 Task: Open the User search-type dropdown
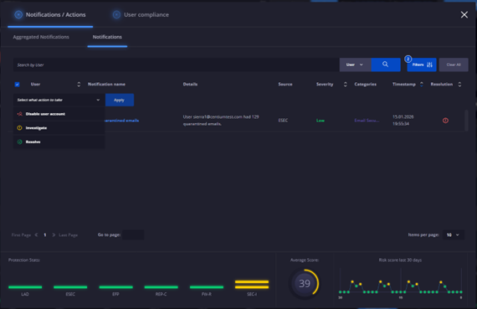[x=355, y=64]
